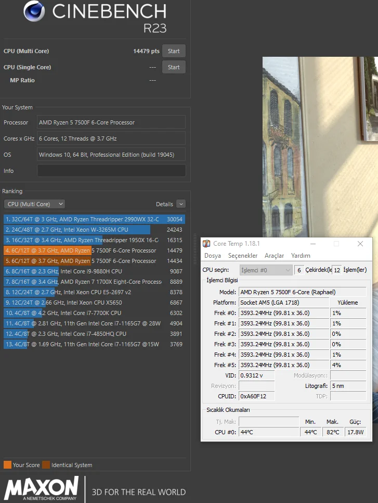Screen dimensions: 378x503
Task: Select ranking row 13 i7-1165G7 @15W
Action: tap(94, 344)
